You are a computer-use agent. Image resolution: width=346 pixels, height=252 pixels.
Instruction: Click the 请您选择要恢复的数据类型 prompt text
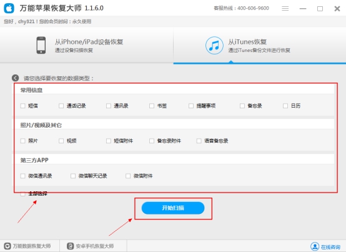tap(59, 78)
